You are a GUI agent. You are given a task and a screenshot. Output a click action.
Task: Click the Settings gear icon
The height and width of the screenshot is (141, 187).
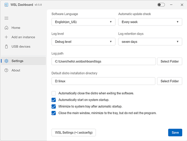[x=6, y=61]
